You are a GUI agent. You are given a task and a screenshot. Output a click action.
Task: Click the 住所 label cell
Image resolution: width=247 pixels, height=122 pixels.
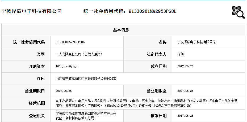[26, 79]
